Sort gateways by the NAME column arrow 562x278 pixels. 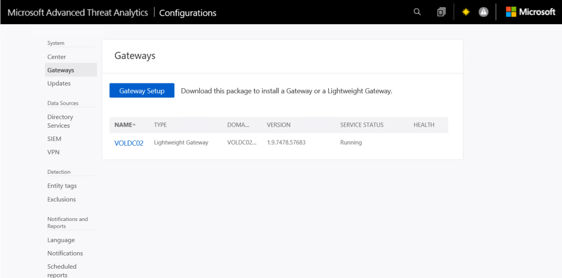pyautogui.click(x=134, y=125)
